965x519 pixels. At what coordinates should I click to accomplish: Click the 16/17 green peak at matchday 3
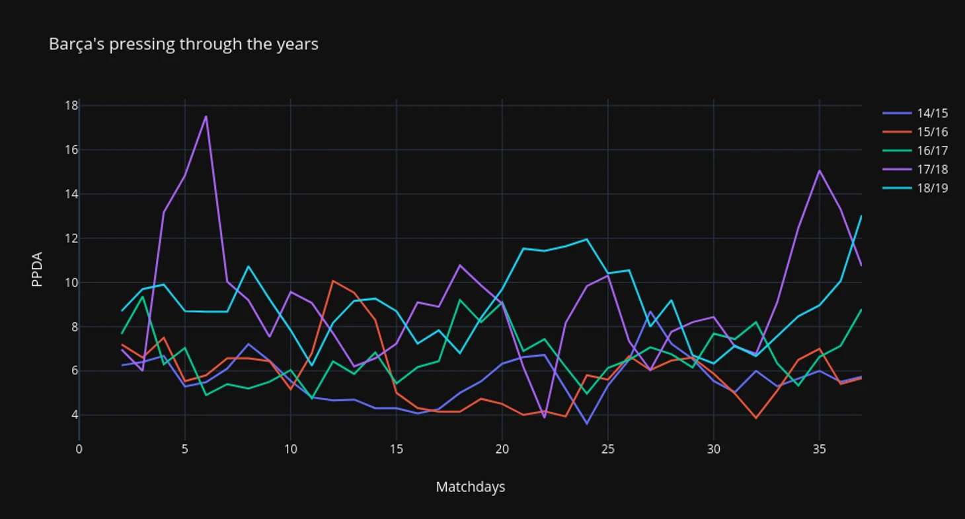click(x=143, y=296)
